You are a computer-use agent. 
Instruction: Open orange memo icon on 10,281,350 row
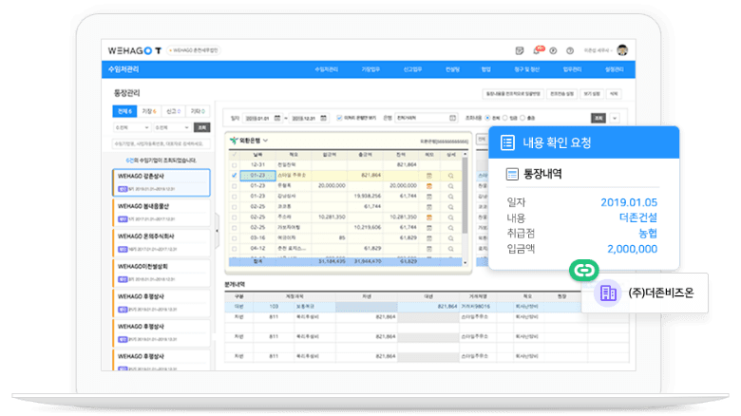click(429, 217)
